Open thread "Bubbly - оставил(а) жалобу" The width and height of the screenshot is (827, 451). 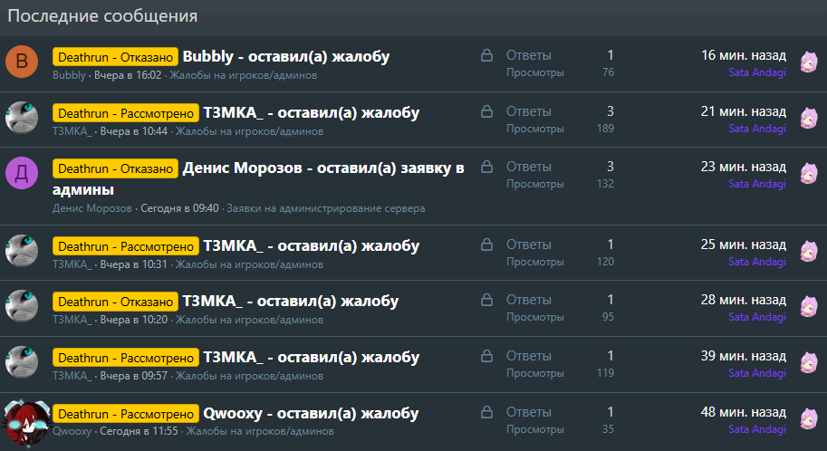[285, 56]
